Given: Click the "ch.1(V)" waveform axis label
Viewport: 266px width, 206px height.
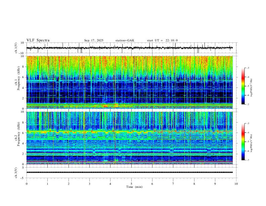Looking at the screenshot, I should click(16, 48).
